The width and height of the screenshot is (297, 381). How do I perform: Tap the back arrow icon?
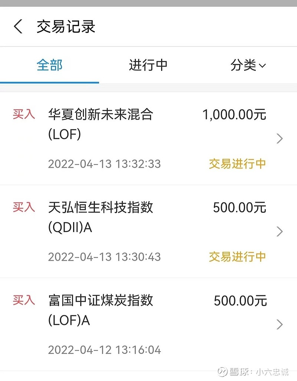click(18, 27)
